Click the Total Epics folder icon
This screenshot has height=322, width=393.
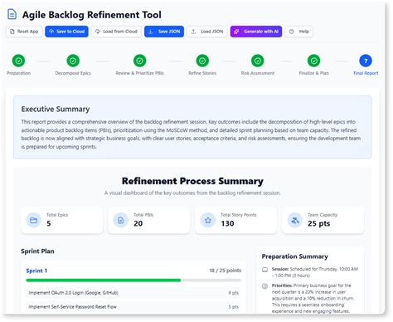[x=34, y=220]
